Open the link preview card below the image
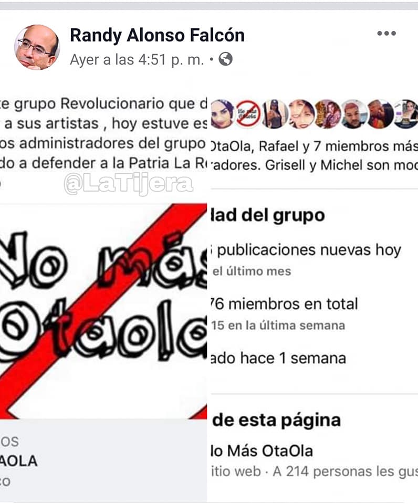 click(103, 461)
